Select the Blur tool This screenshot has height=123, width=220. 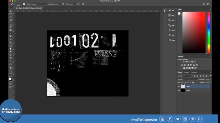click(x=11, y=49)
